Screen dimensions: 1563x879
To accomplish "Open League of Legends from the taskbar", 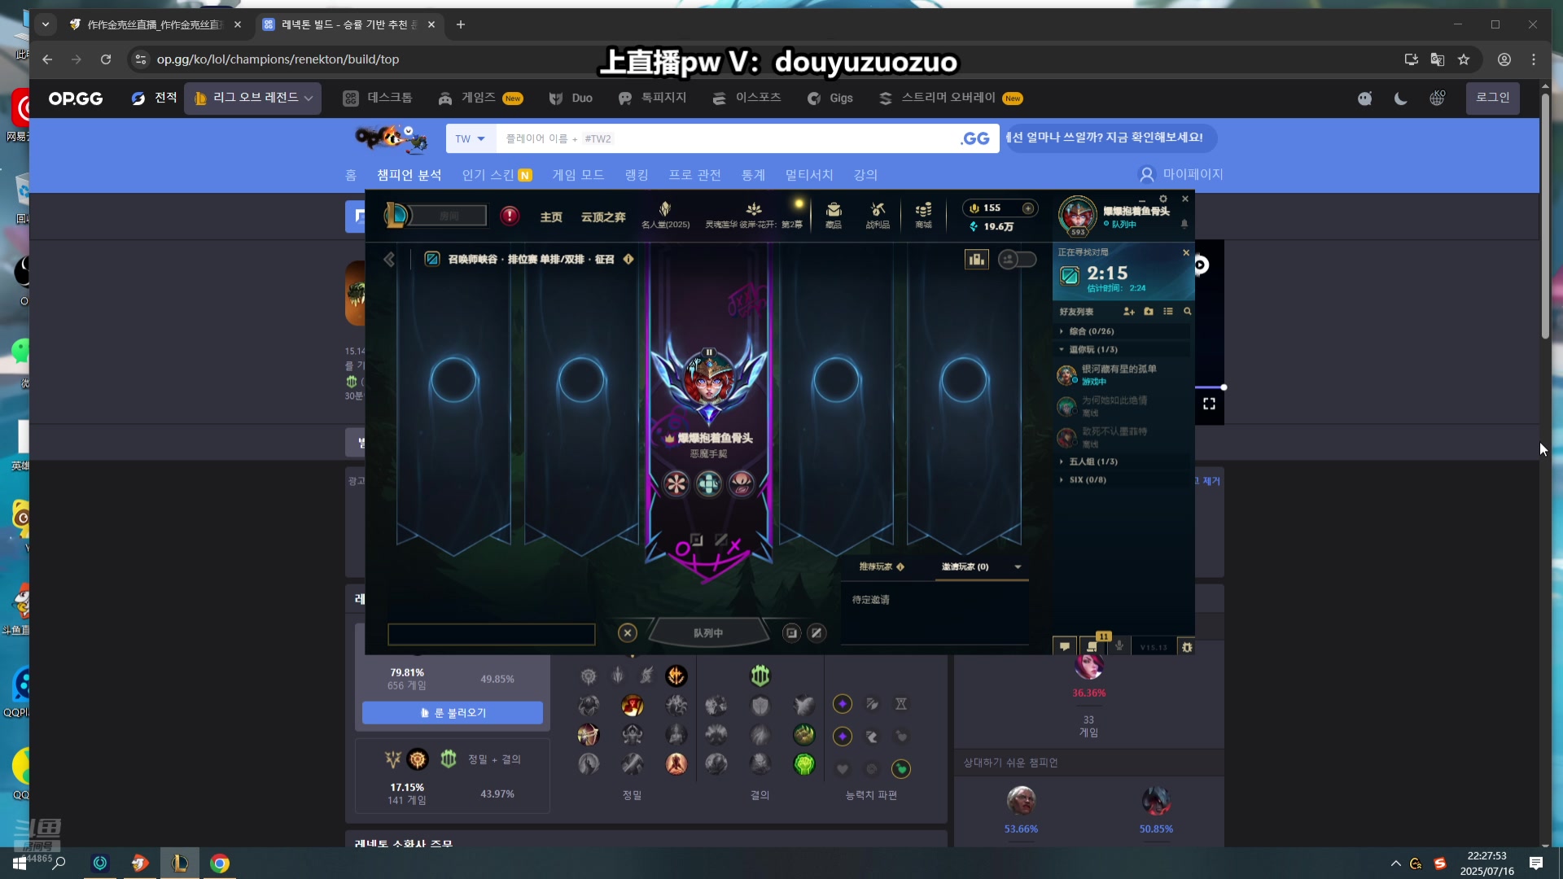I will [180, 863].
